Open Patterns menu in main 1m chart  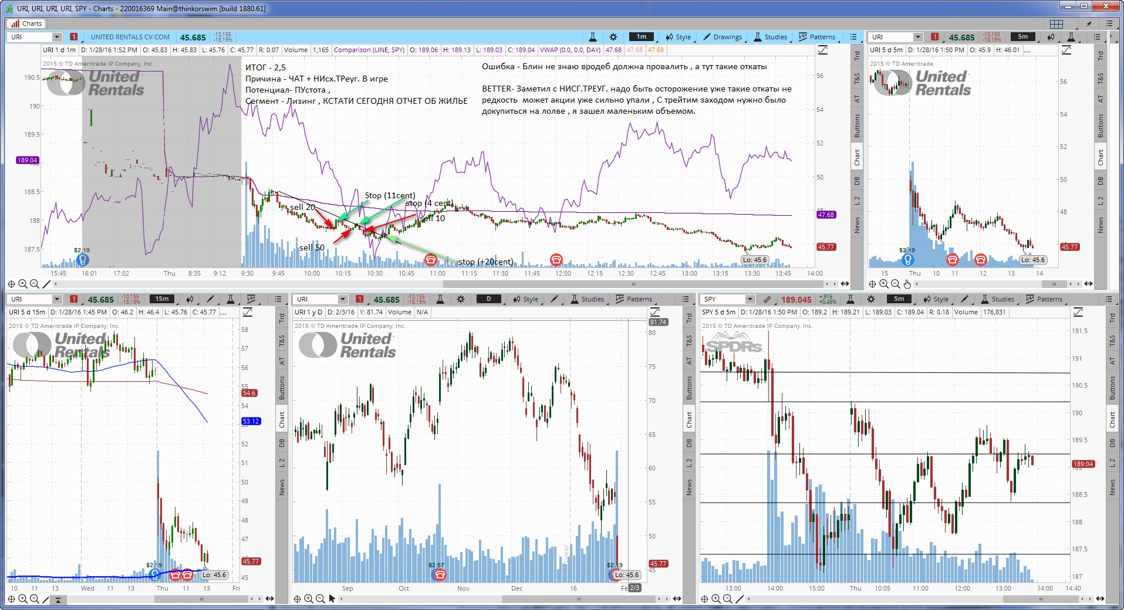point(817,37)
